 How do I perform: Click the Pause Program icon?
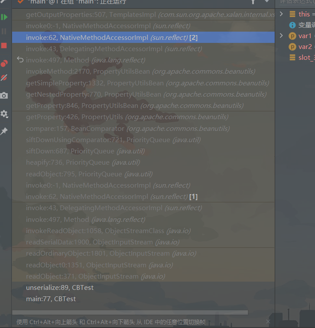click(4, 31)
